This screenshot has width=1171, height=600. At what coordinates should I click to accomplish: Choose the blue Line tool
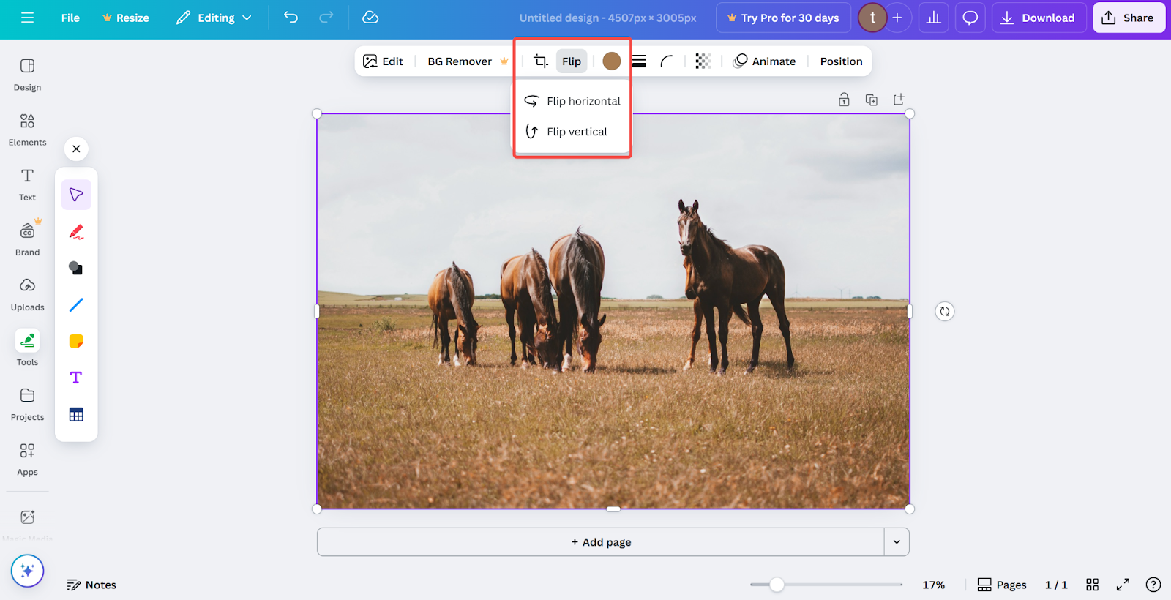click(x=76, y=304)
